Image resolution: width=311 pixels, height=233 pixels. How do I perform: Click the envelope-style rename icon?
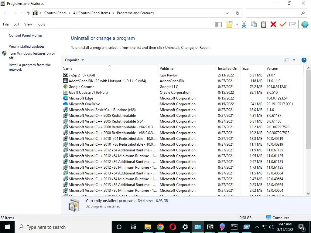(x=293, y=24)
